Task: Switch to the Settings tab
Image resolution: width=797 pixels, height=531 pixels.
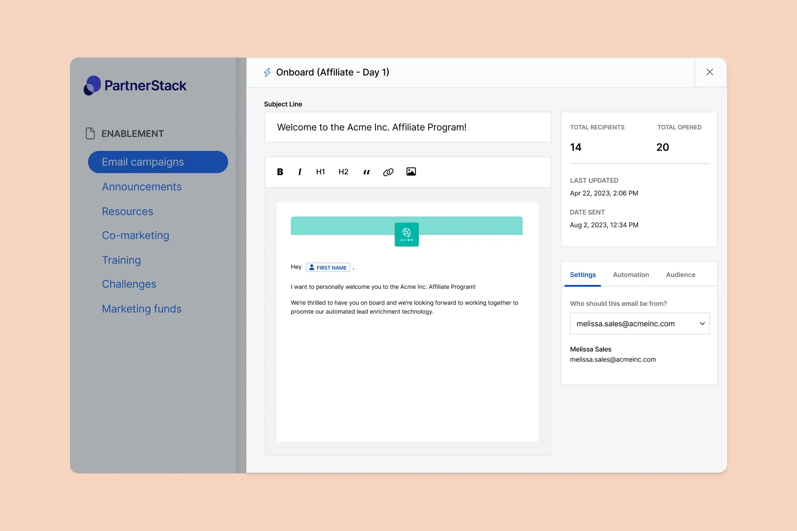Action: [583, 275]
